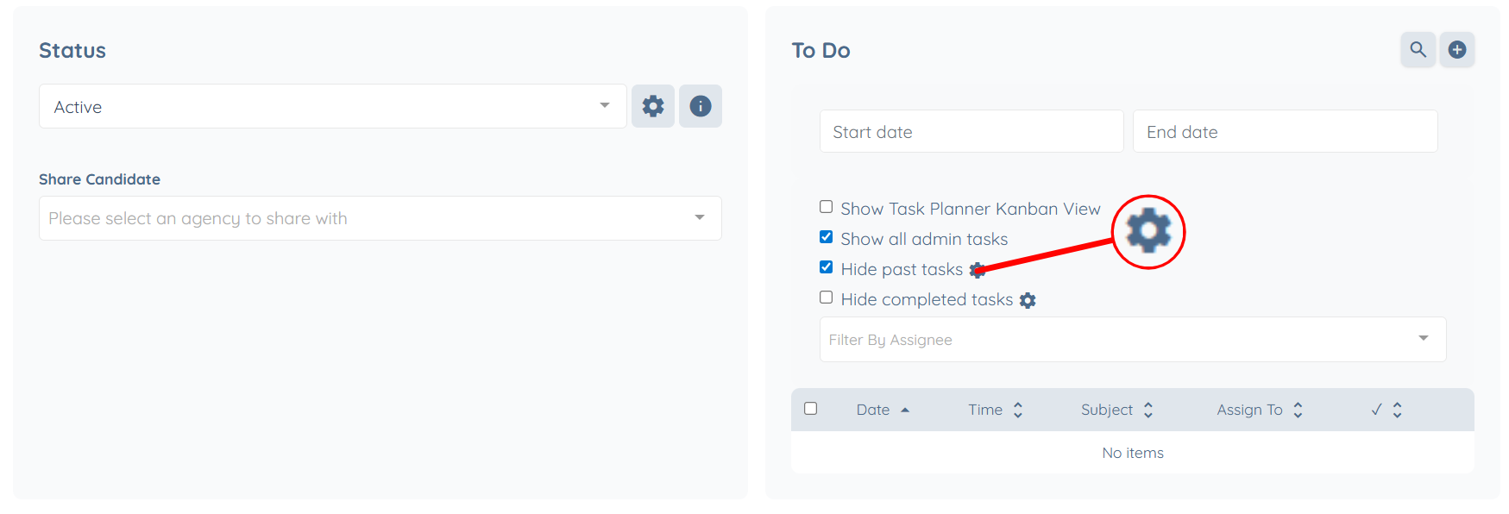1509x514 pixels.
Task: Check Hide completed tasks checkbox
Action: click(826, 298)
